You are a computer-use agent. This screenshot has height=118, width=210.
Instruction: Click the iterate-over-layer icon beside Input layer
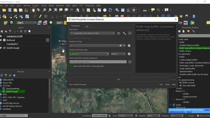[x=118, y=33]
